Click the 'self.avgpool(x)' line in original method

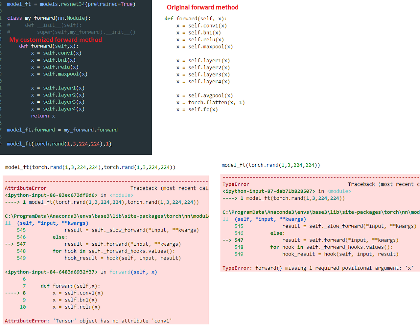(204, 95)
